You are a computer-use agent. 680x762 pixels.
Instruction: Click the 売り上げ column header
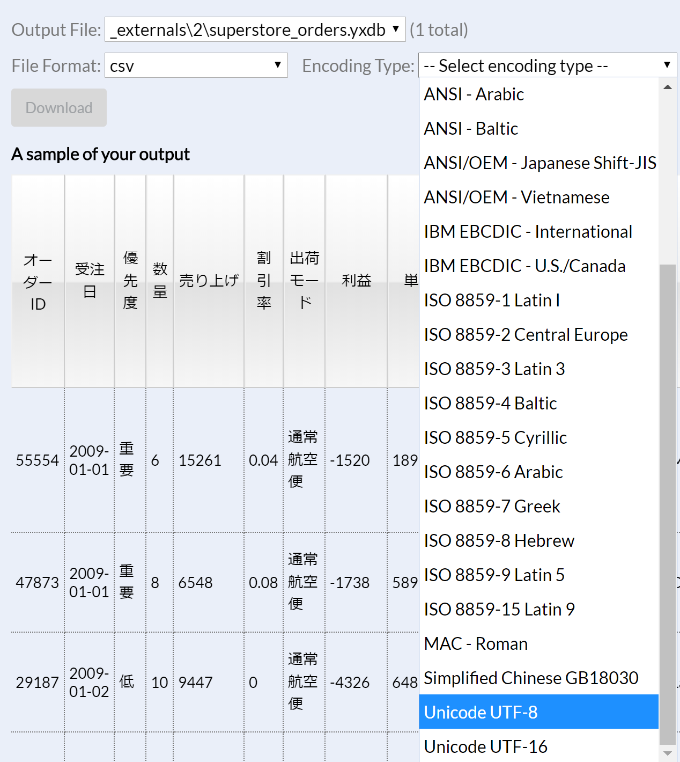click(208, 281)
